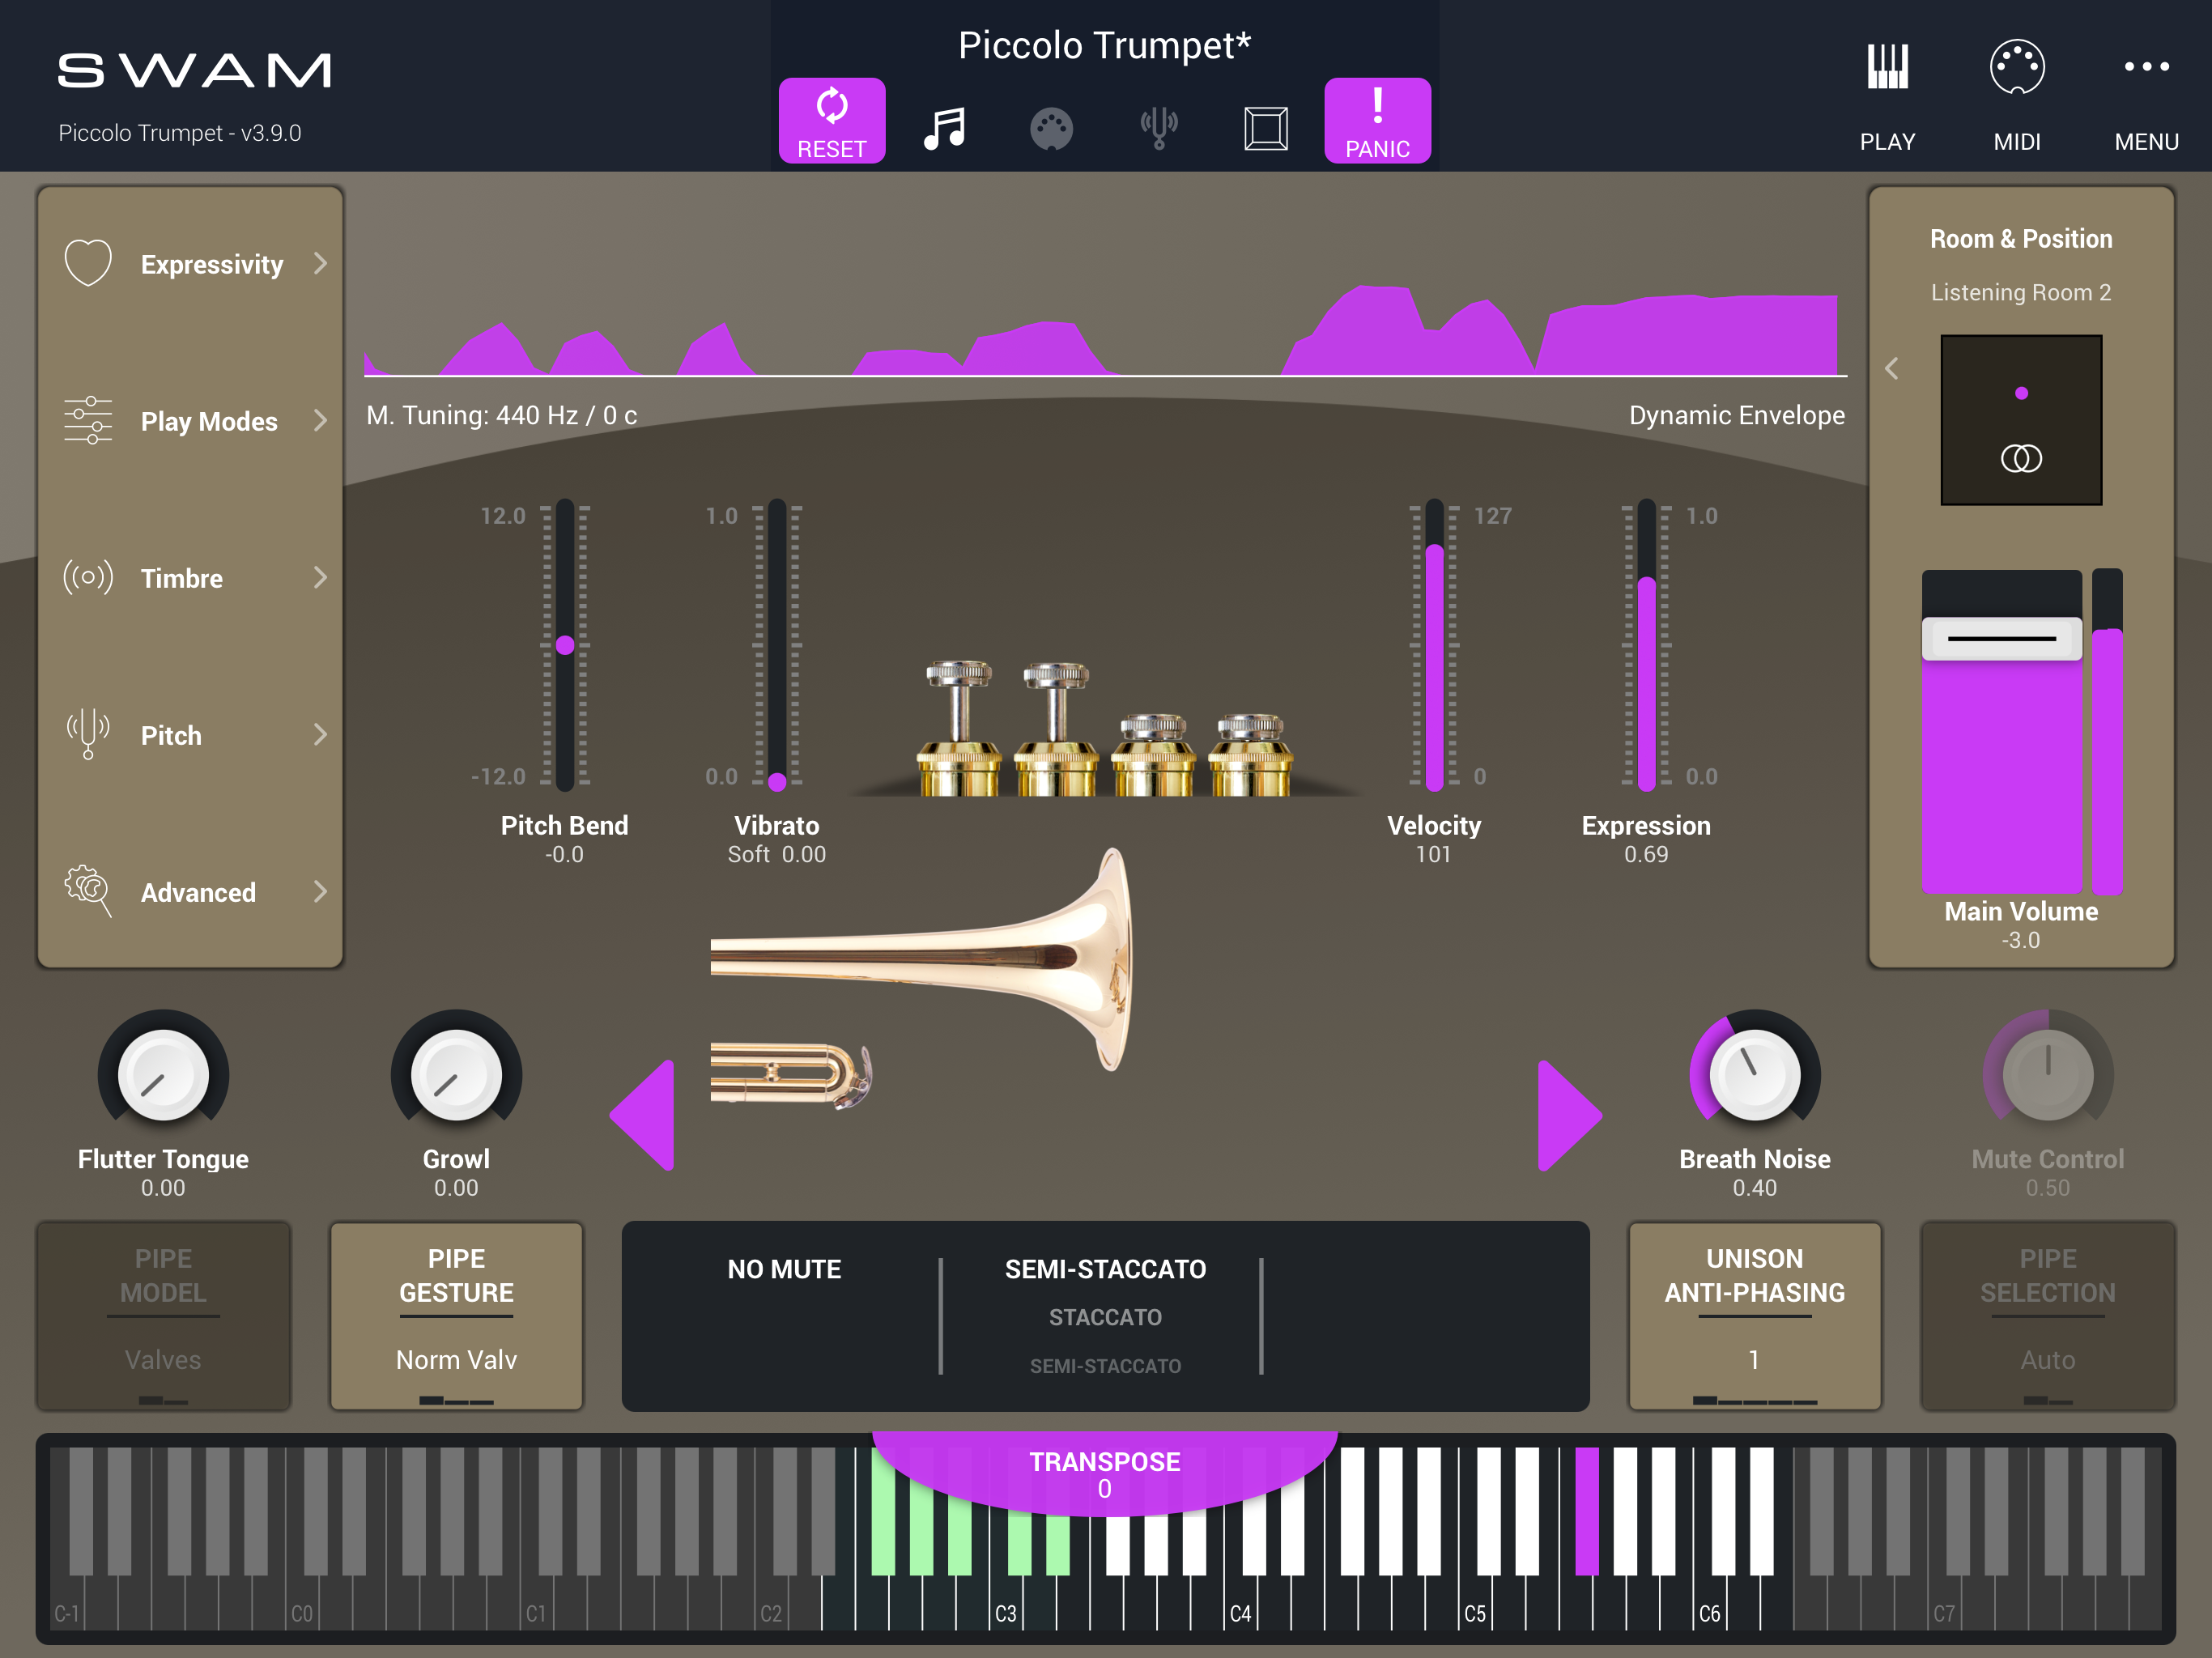2212x1658 pixels.
Task: Click the Timbre menu label
Action: (181, 578)
